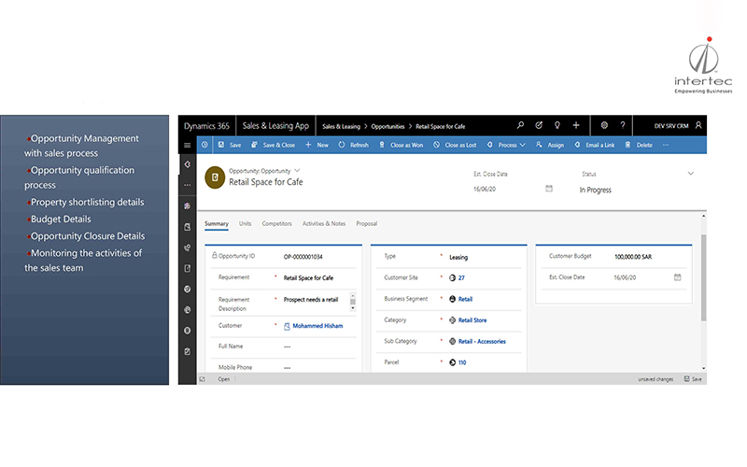This screenshot has height=467, width=747.
Task: Open the Opportunity form selector chevron
Action: 297,170
